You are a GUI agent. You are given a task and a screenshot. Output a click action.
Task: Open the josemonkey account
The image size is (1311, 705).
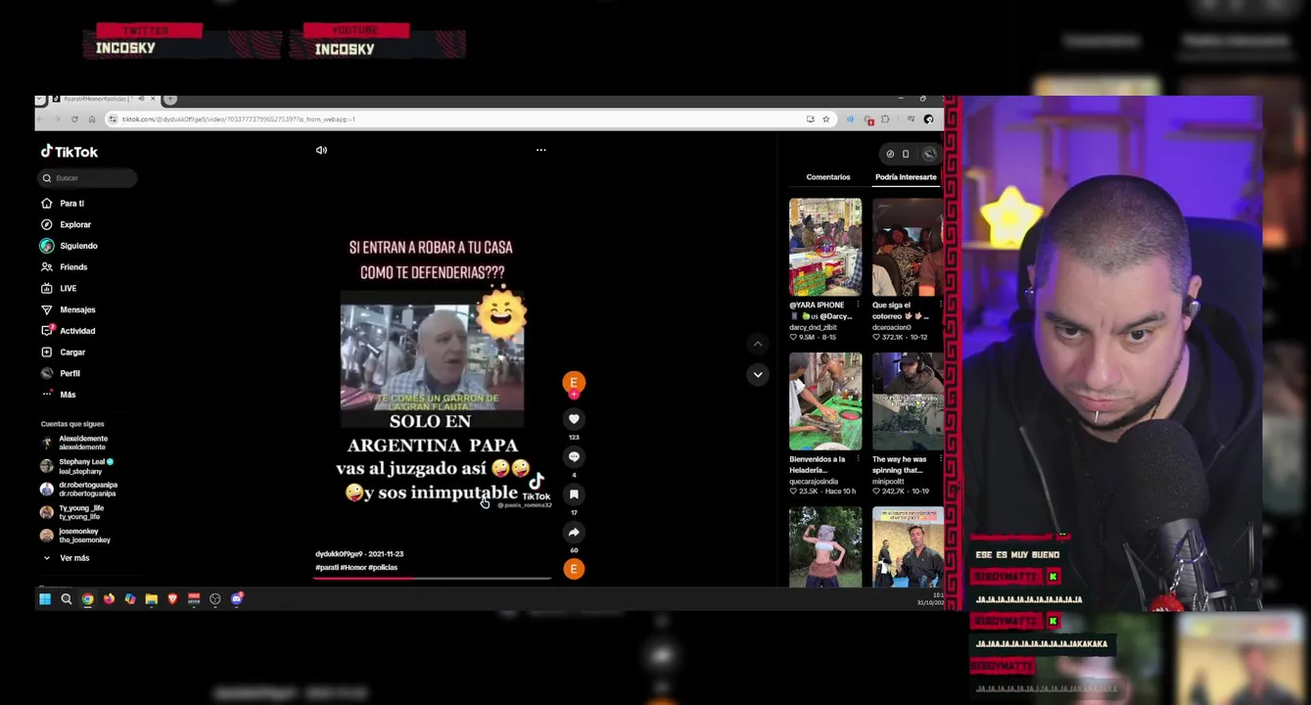(74, 536)
